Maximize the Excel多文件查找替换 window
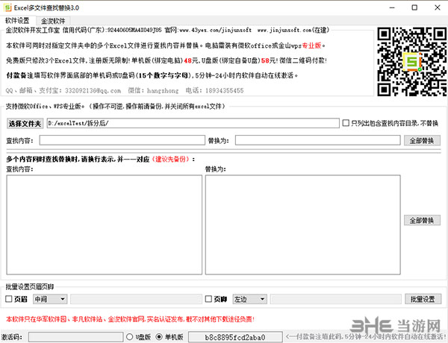The height and width of the screenshot is (343, 448). pos(414,7)
